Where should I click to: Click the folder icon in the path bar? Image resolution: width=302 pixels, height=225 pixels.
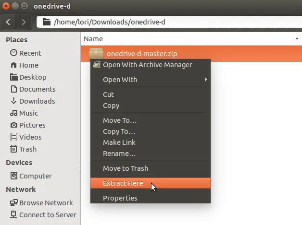coord(47,22)
